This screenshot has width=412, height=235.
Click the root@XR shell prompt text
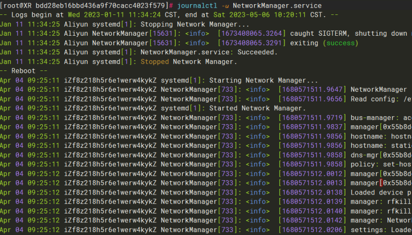(x=86, y=5)
